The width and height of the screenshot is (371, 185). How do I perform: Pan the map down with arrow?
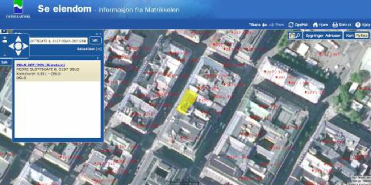tap(18, 53)
